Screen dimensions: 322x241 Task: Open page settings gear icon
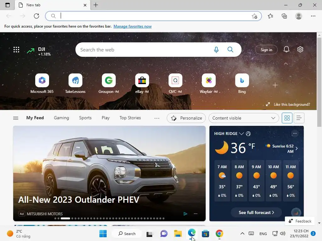pyautogui.click(x=300, y=49)
